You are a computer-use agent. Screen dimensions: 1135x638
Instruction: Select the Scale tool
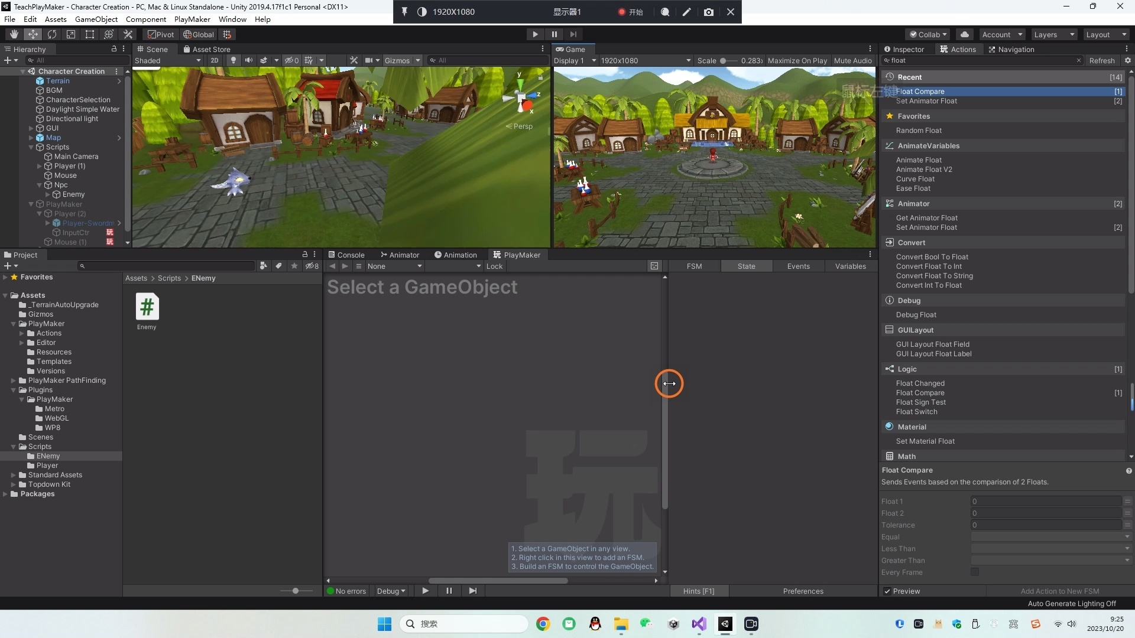point(71,34)
